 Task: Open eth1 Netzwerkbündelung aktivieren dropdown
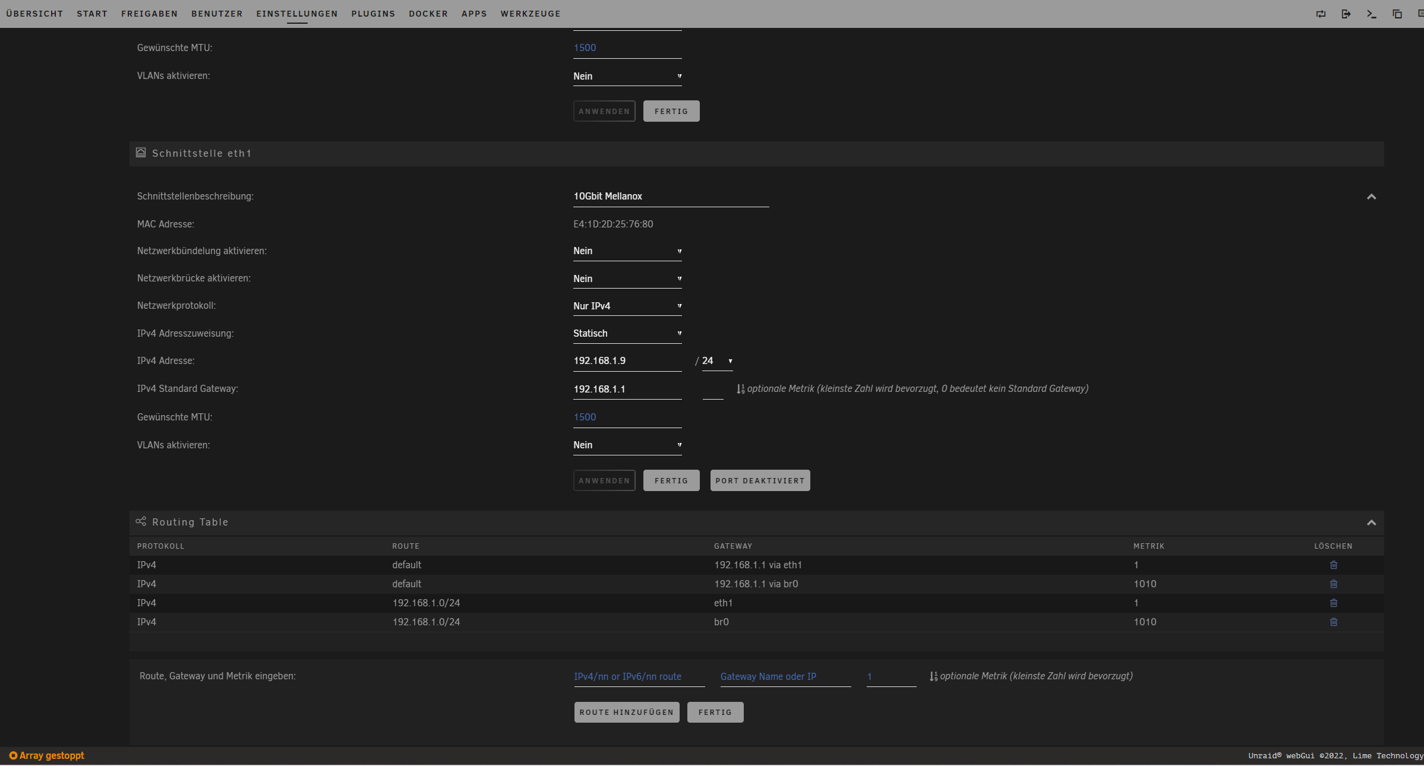click(x=627, y=251)
